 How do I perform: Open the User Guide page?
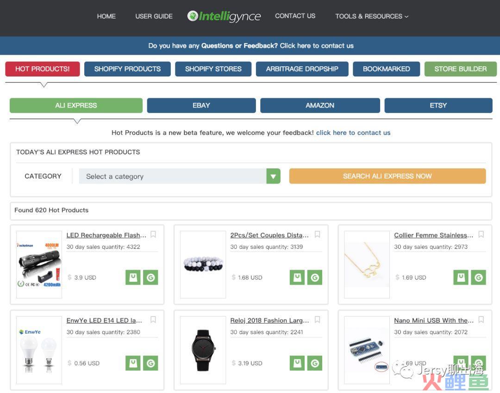click(x=154, y=16)
